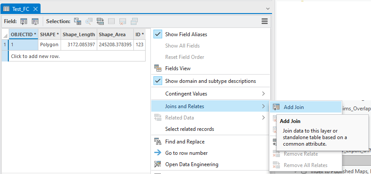Click the 'Click to add new row.' row
The height and width of the screenshot is (174, 371).
[77, 56]
